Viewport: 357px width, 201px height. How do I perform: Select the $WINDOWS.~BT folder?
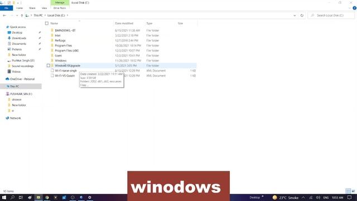coord(65,31)
